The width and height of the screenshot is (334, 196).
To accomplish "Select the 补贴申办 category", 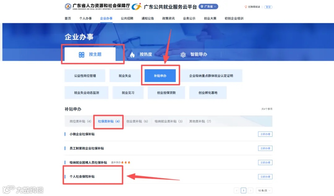I will (160, 76).
